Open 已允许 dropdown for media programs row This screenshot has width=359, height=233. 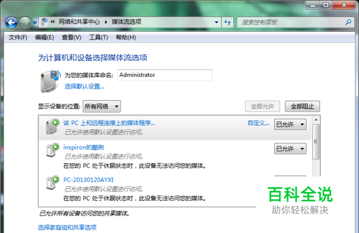290,125
